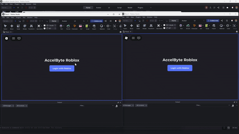Click the Import icon in right window
This screenshot has width=239, height=134.
214,27
